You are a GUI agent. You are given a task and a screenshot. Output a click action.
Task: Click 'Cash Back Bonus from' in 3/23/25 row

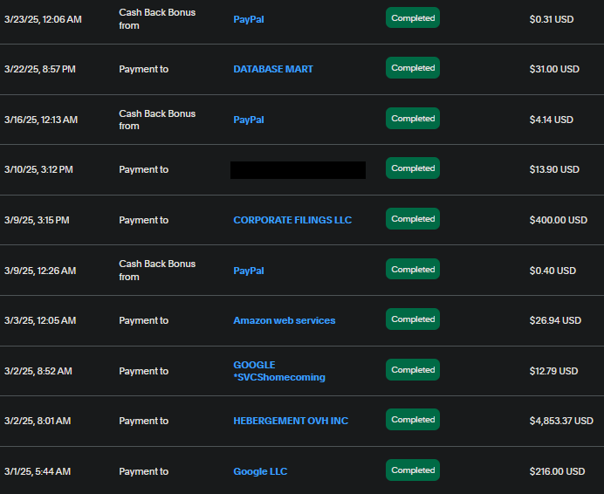[157, 19]
